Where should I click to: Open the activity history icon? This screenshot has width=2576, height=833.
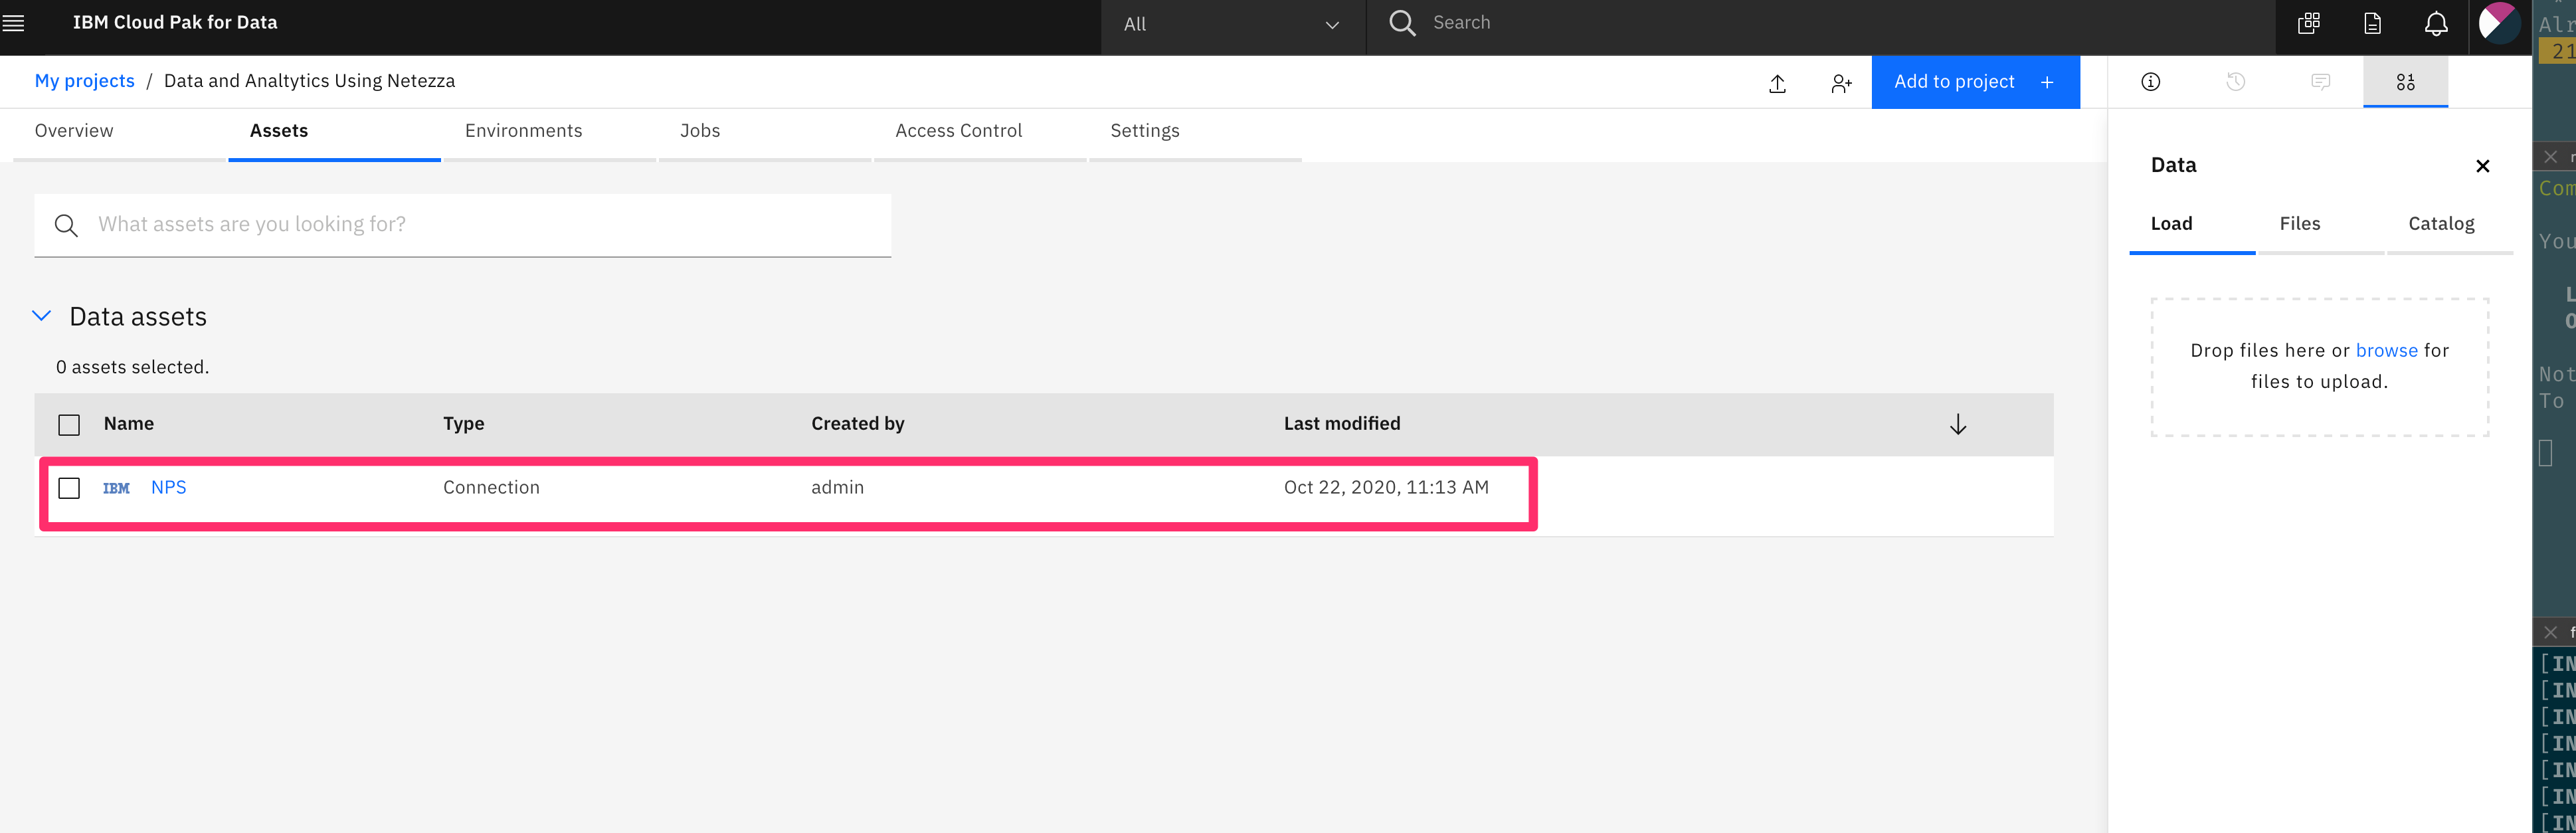[x=2235, y=82]
